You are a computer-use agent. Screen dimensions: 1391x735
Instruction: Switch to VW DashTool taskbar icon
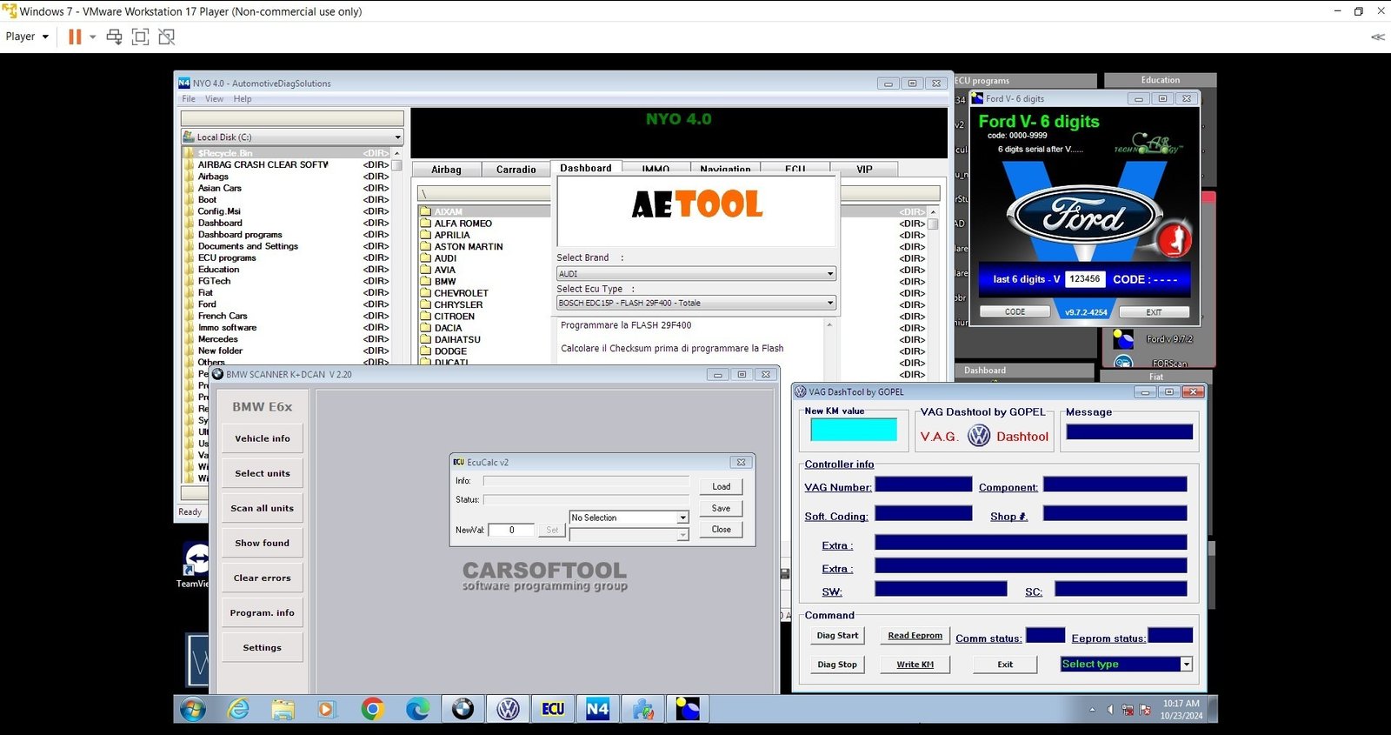click(x=508, y=709)
